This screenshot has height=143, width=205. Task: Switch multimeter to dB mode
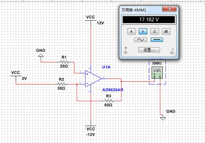166,31
